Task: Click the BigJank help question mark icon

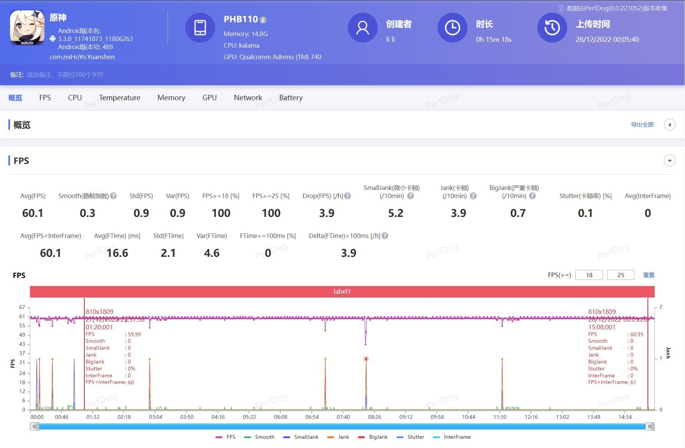Action: point(532,196)
